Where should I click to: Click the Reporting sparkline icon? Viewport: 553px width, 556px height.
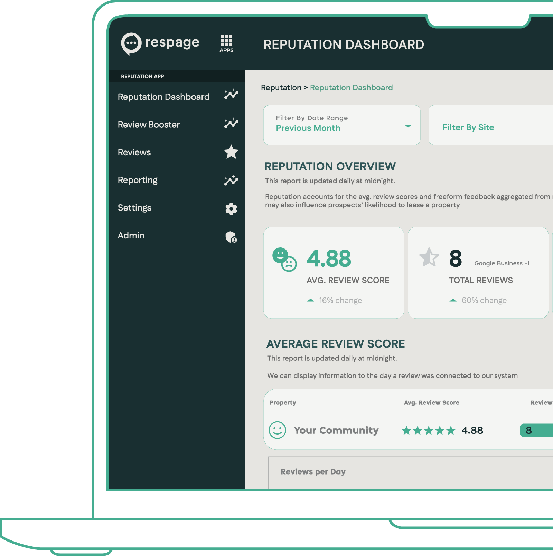(x=231, y=180)
